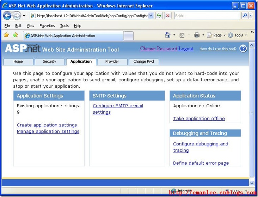Select the Application tab

[x=81, y=62]
